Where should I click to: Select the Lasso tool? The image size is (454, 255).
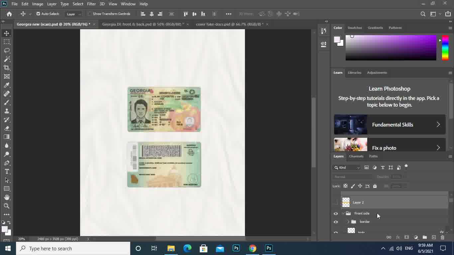7,50
